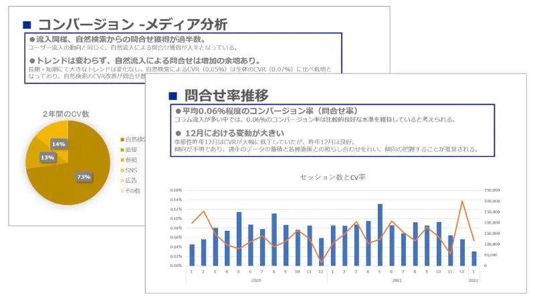
Task: Click the 2022 year axis label
Action: tap(473, 280)
